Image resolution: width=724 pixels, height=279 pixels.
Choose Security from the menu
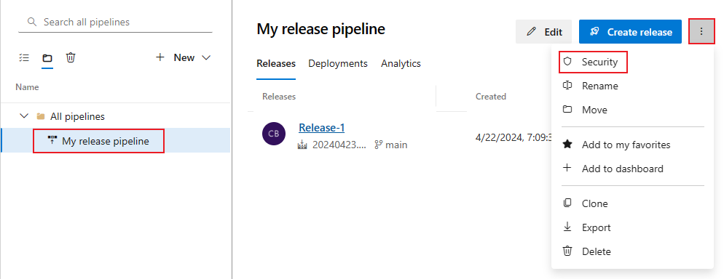[632, 62]
